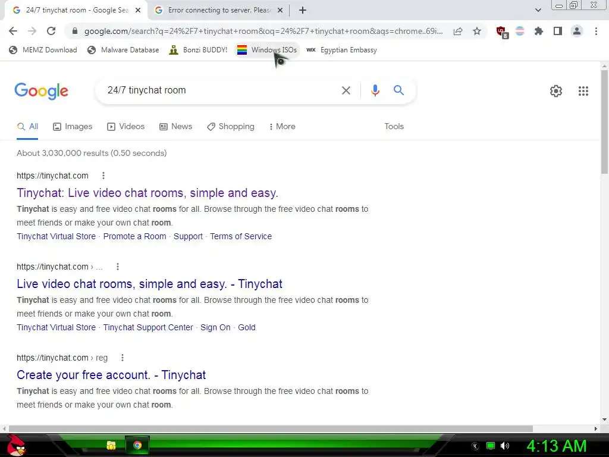Open options for second tinychat.com result

pyautogui.click(x=118, y=266)
